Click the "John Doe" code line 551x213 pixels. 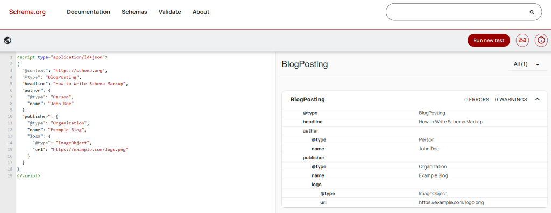[51, 103]
